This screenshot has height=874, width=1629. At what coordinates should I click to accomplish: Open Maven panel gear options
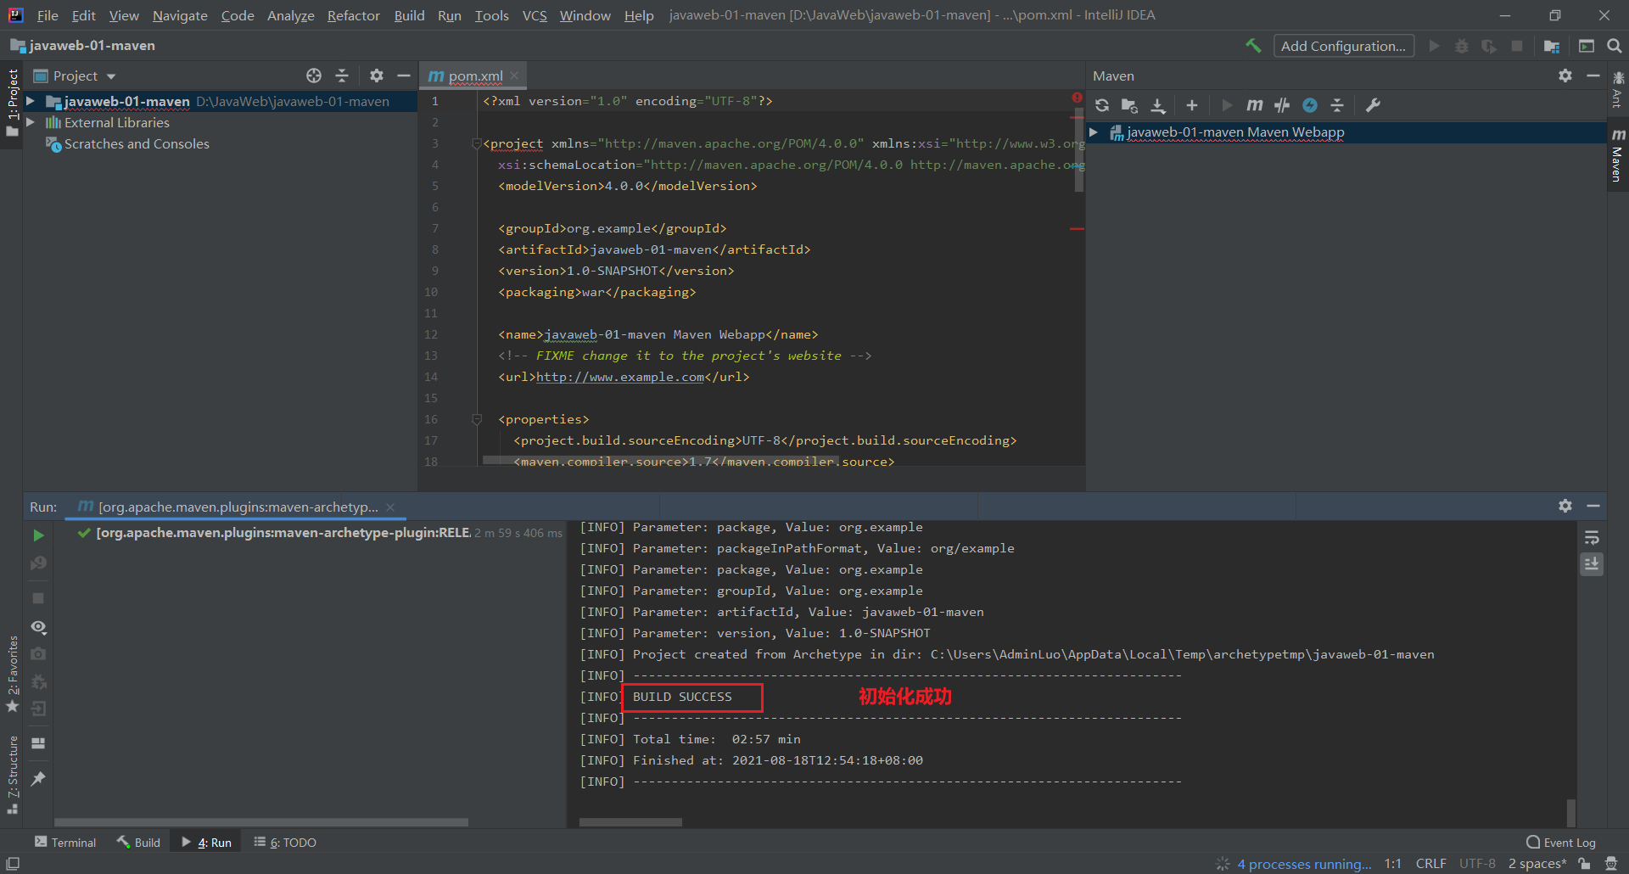1565,76
